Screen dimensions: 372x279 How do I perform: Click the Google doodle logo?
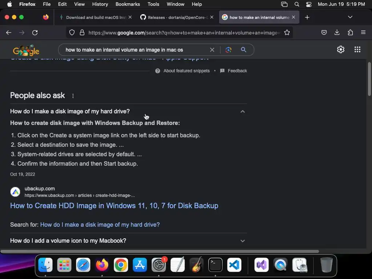[26, 50]
